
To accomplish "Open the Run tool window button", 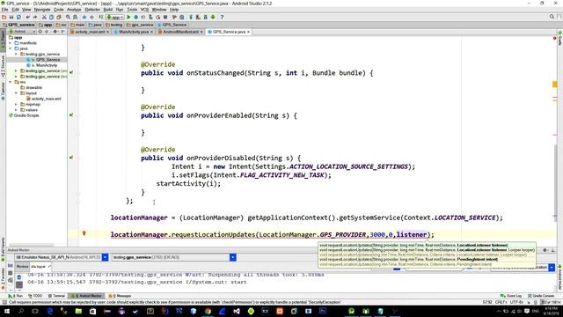I will (16, 296).
